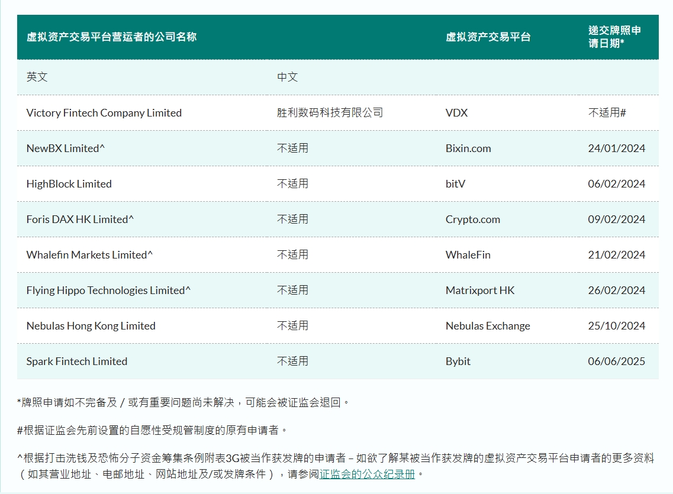
Task: Click Crypto.com platform name
Action: tap(472, 219)
